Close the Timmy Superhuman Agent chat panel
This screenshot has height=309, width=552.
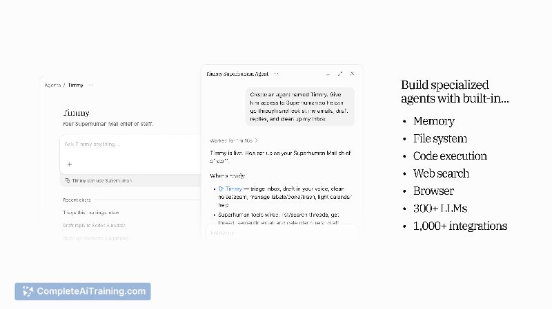tap(352, 74)
